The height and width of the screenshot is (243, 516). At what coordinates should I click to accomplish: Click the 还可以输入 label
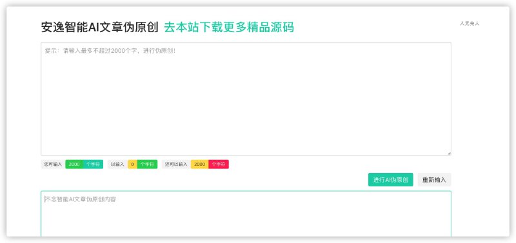176,165
